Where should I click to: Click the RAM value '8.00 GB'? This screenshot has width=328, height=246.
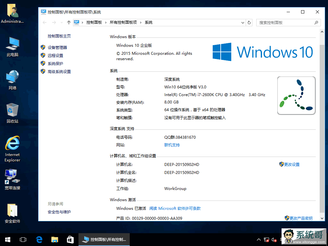pos(172,102)
